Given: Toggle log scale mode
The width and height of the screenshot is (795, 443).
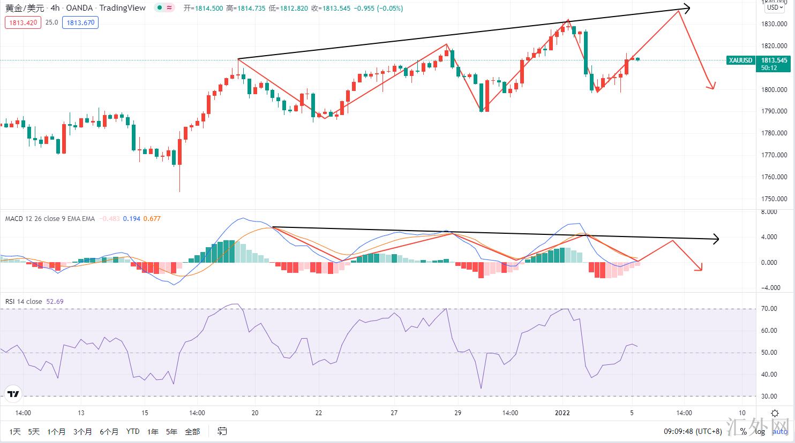Looking at the screenshot, I should [x=760, y=432].
